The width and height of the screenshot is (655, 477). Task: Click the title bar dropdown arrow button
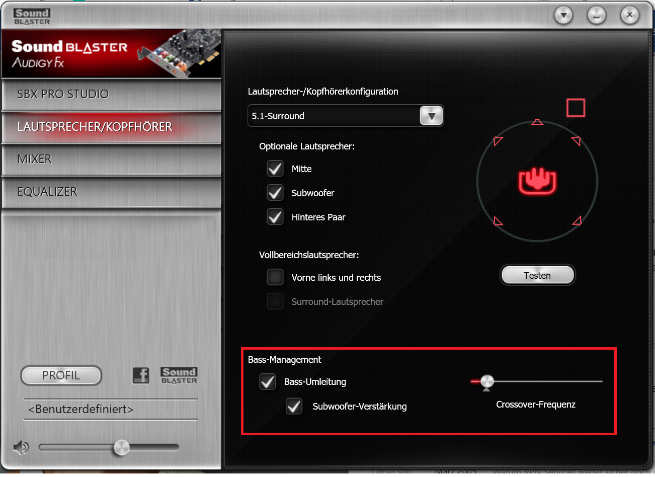click(563, 16)
